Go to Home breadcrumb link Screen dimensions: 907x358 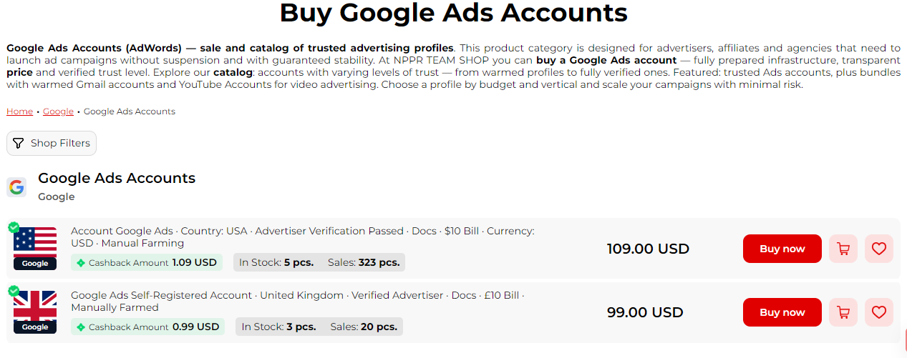pyautogui.click(x=19, y=111)
